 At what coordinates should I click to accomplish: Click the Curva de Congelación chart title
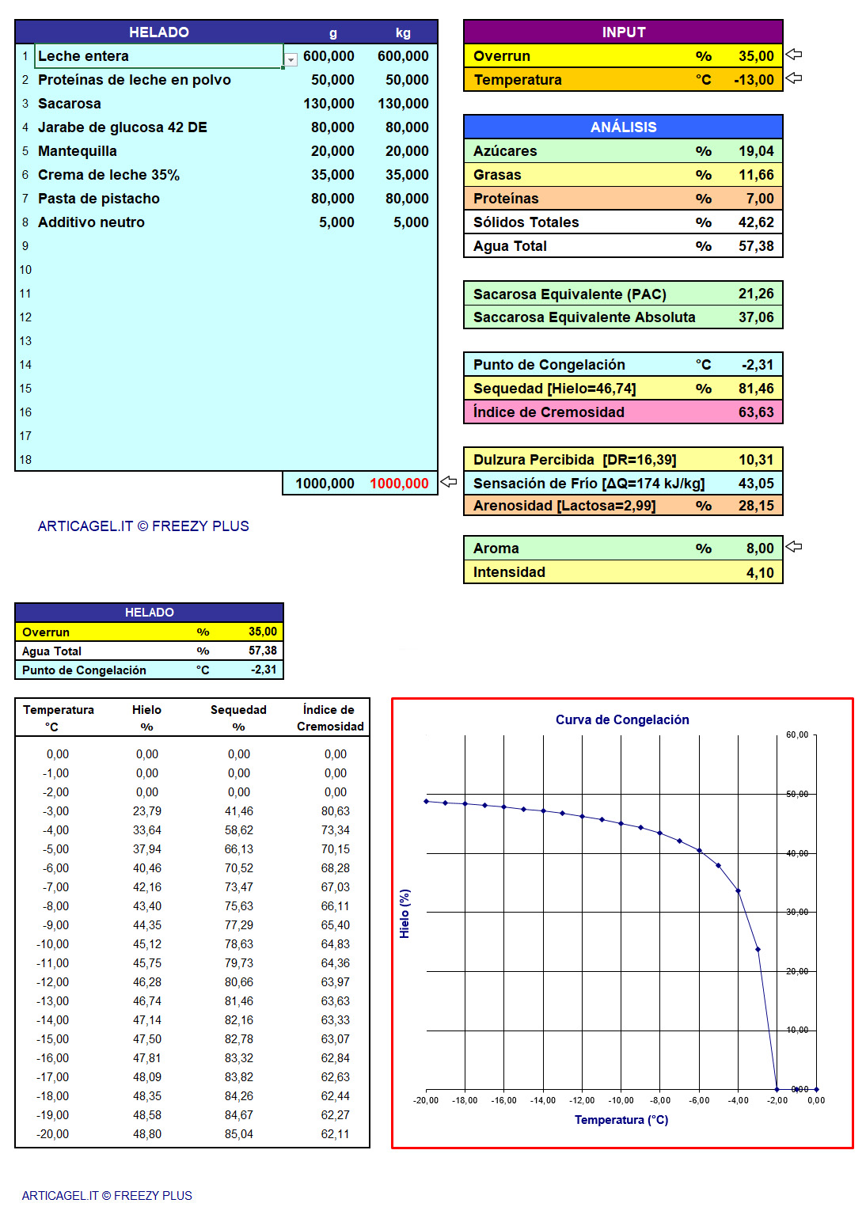pyautogui.click(x=622, y=719)
